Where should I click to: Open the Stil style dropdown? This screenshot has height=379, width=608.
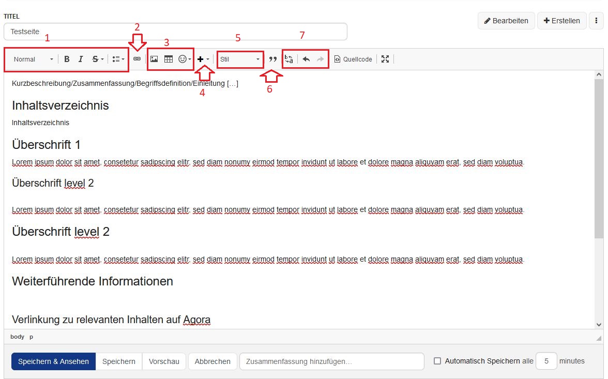(x=240, y=59)
